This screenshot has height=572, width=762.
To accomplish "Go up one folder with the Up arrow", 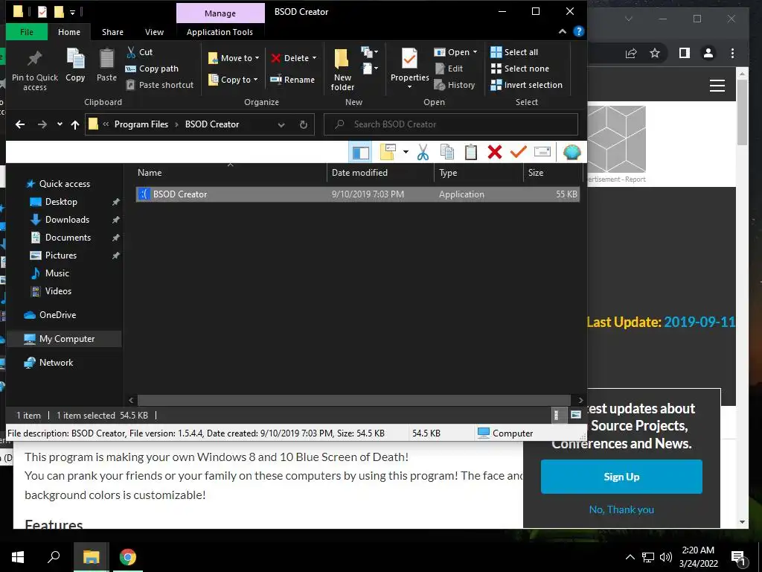I will click(75, 124).
